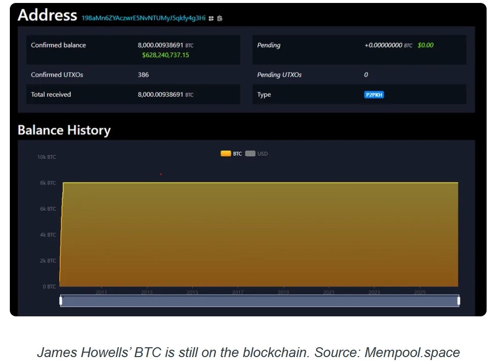The image size is (493, 362).
Task: Click the Pending +0.00000000 BTC amount
Action: [388, 45]
